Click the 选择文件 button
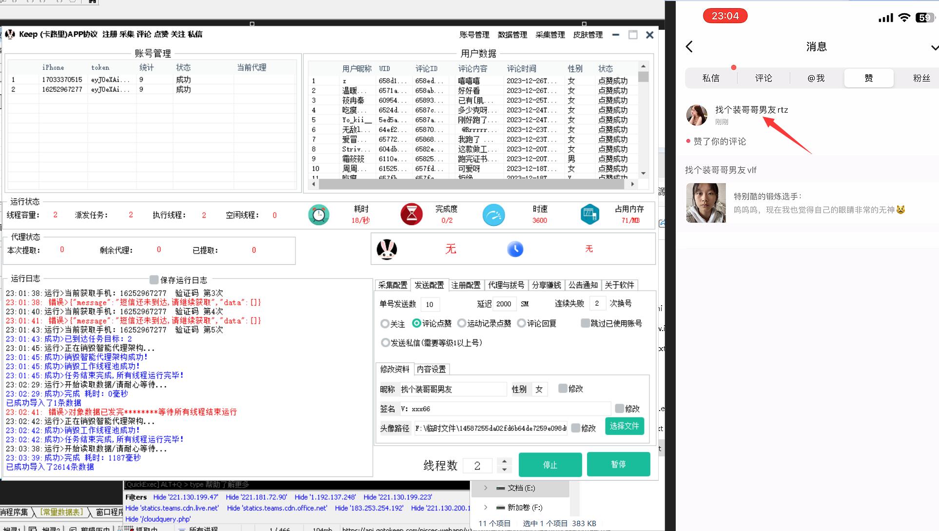The height and width of the screenshot is (531, 939). pos(624,426)
